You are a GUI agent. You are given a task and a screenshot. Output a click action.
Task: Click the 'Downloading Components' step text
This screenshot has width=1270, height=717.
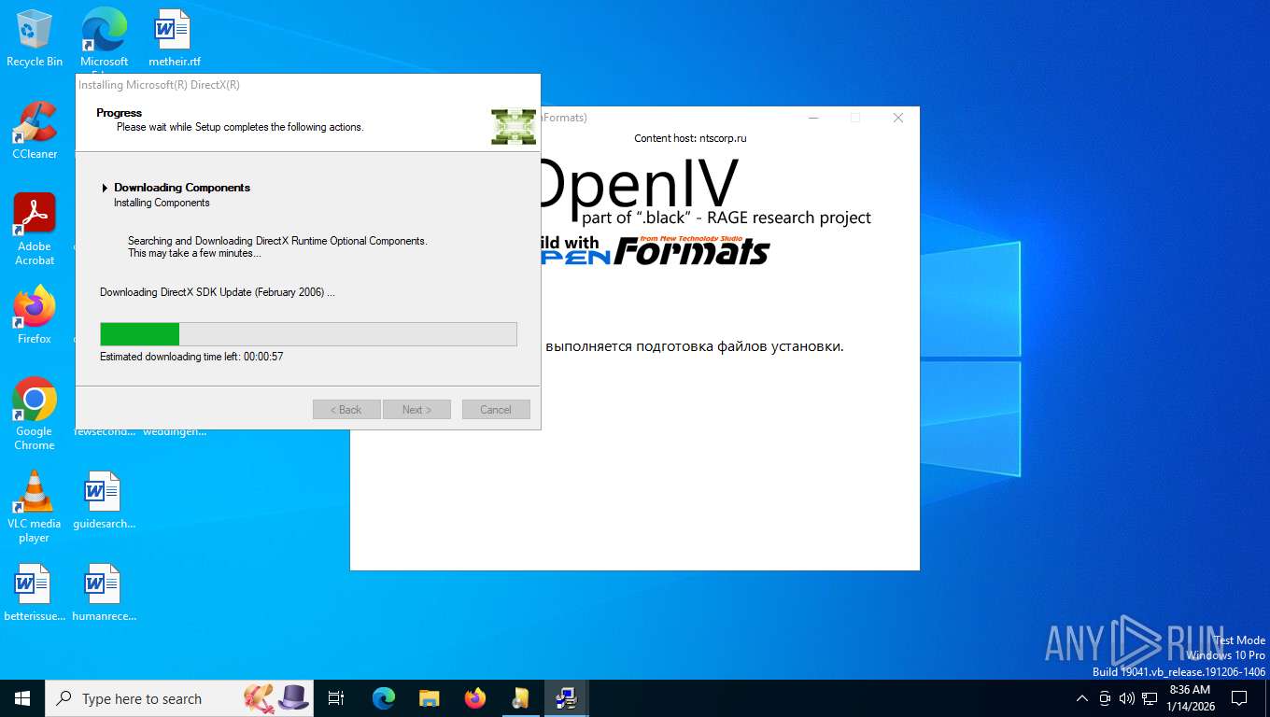tap(182, 188)
